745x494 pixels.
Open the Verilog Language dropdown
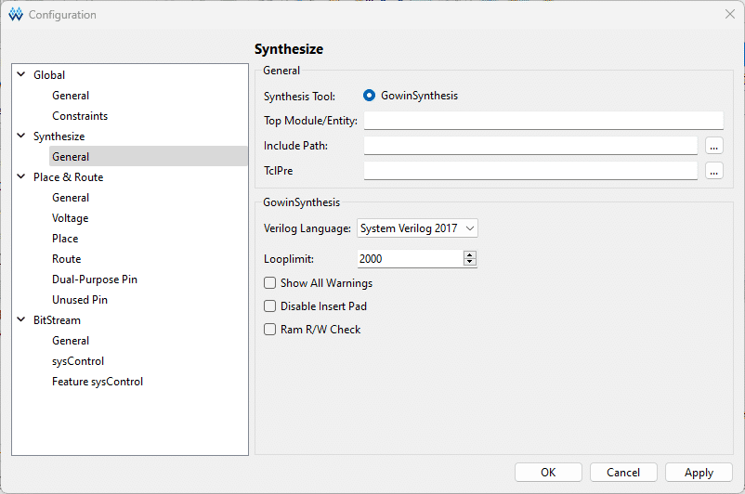(417, 228)
